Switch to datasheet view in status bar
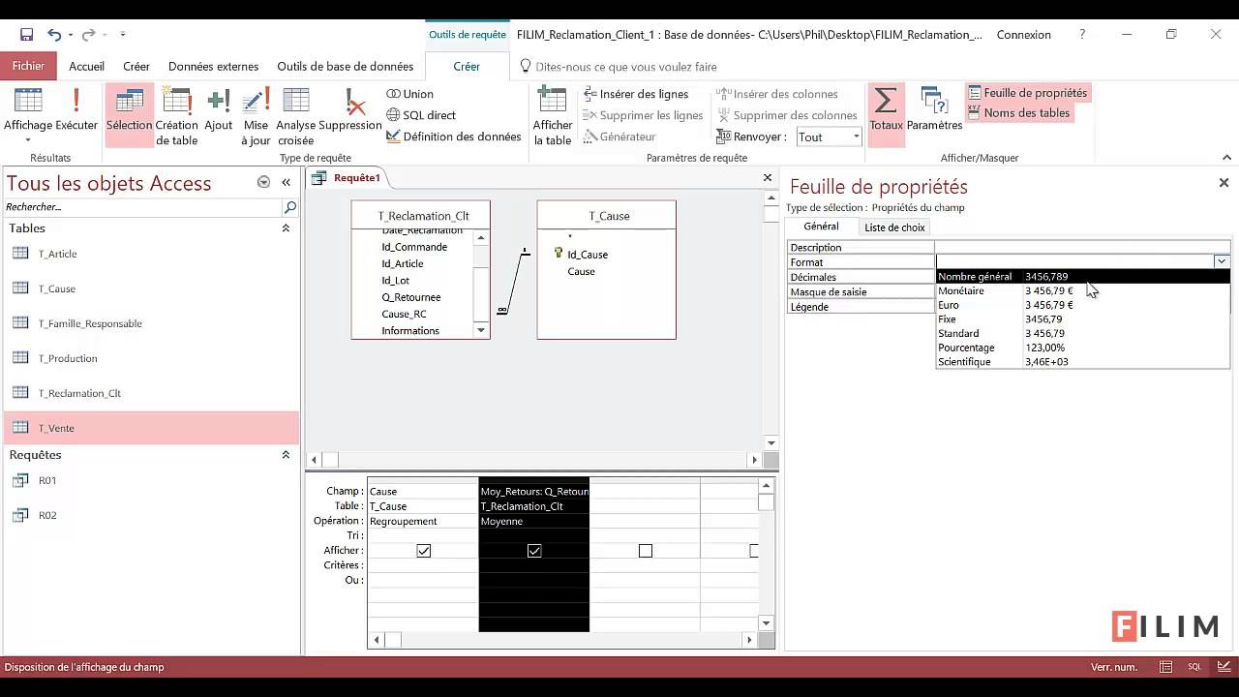 tap(1166, 667)
